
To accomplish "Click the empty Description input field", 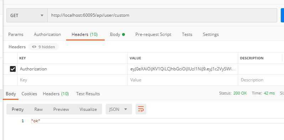I will [261, 80].
